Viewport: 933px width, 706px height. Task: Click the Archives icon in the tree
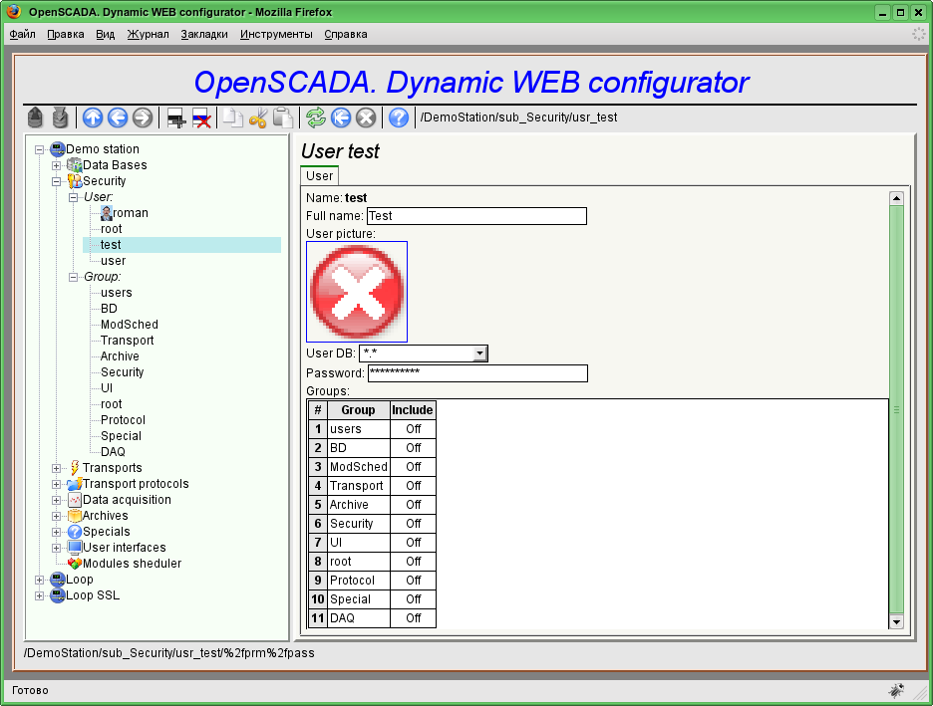point(75,516)
